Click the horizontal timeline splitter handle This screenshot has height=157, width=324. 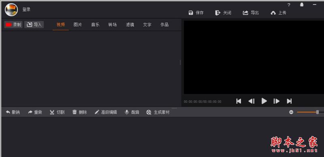[174, 108]
